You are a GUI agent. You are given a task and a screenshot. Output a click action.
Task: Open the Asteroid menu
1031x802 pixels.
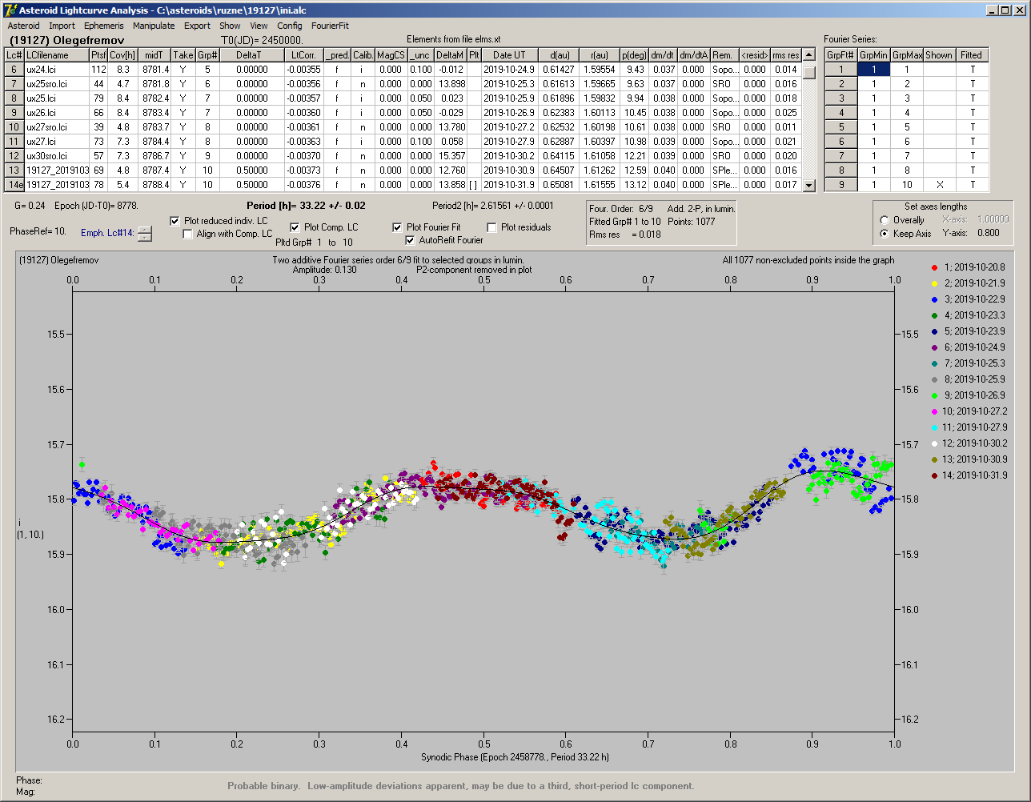tap(23, 26)
